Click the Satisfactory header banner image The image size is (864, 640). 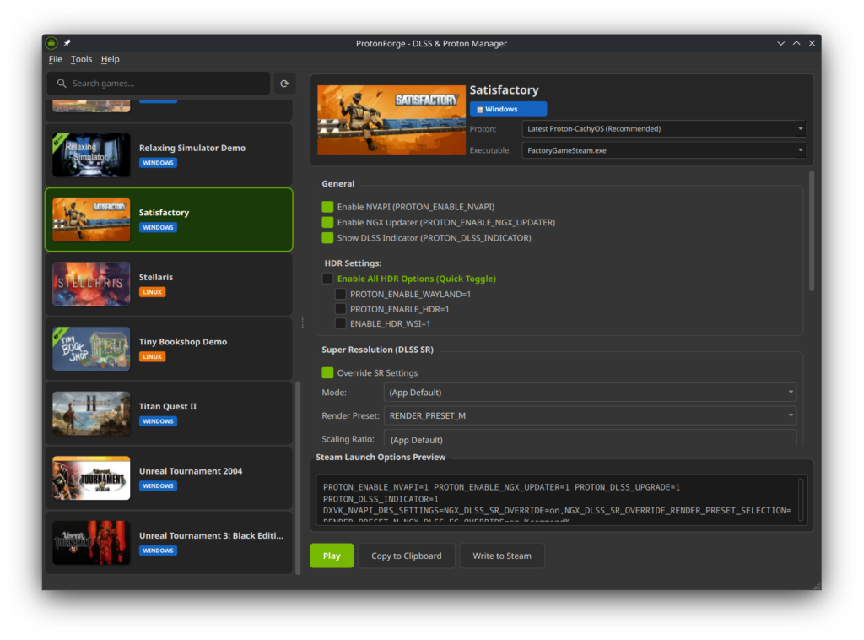(391, 119)
